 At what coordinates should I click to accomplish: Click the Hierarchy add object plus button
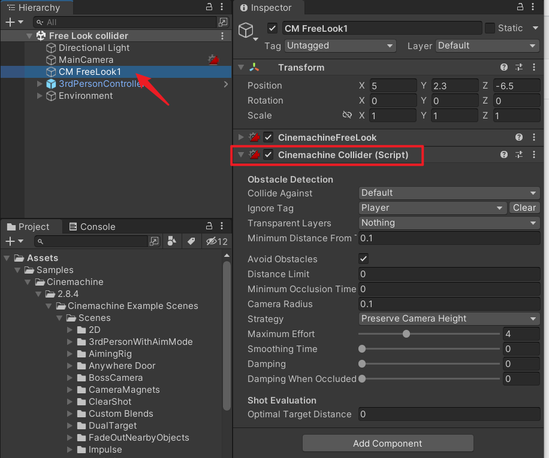pyautogui.click(x=11, y=22)
